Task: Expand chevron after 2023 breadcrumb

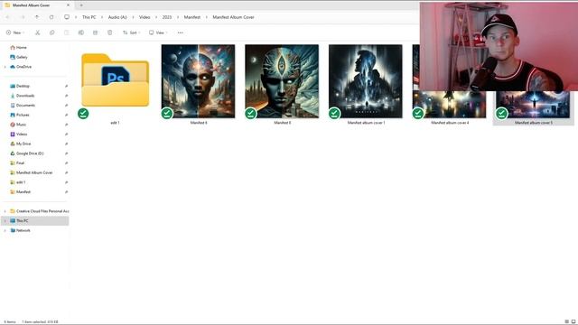Action: [178, 17]
